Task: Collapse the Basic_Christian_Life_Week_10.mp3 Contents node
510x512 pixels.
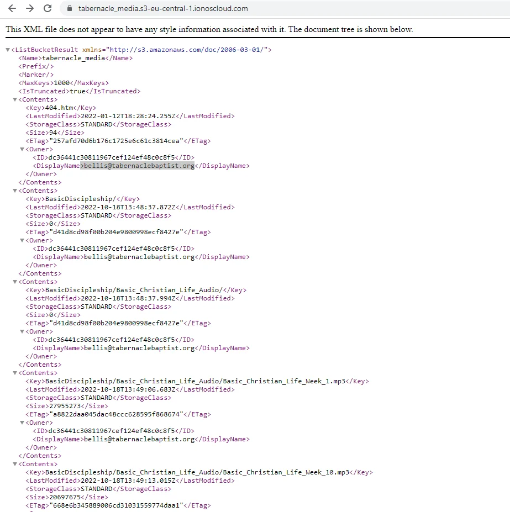Action: tap(15, 464)
